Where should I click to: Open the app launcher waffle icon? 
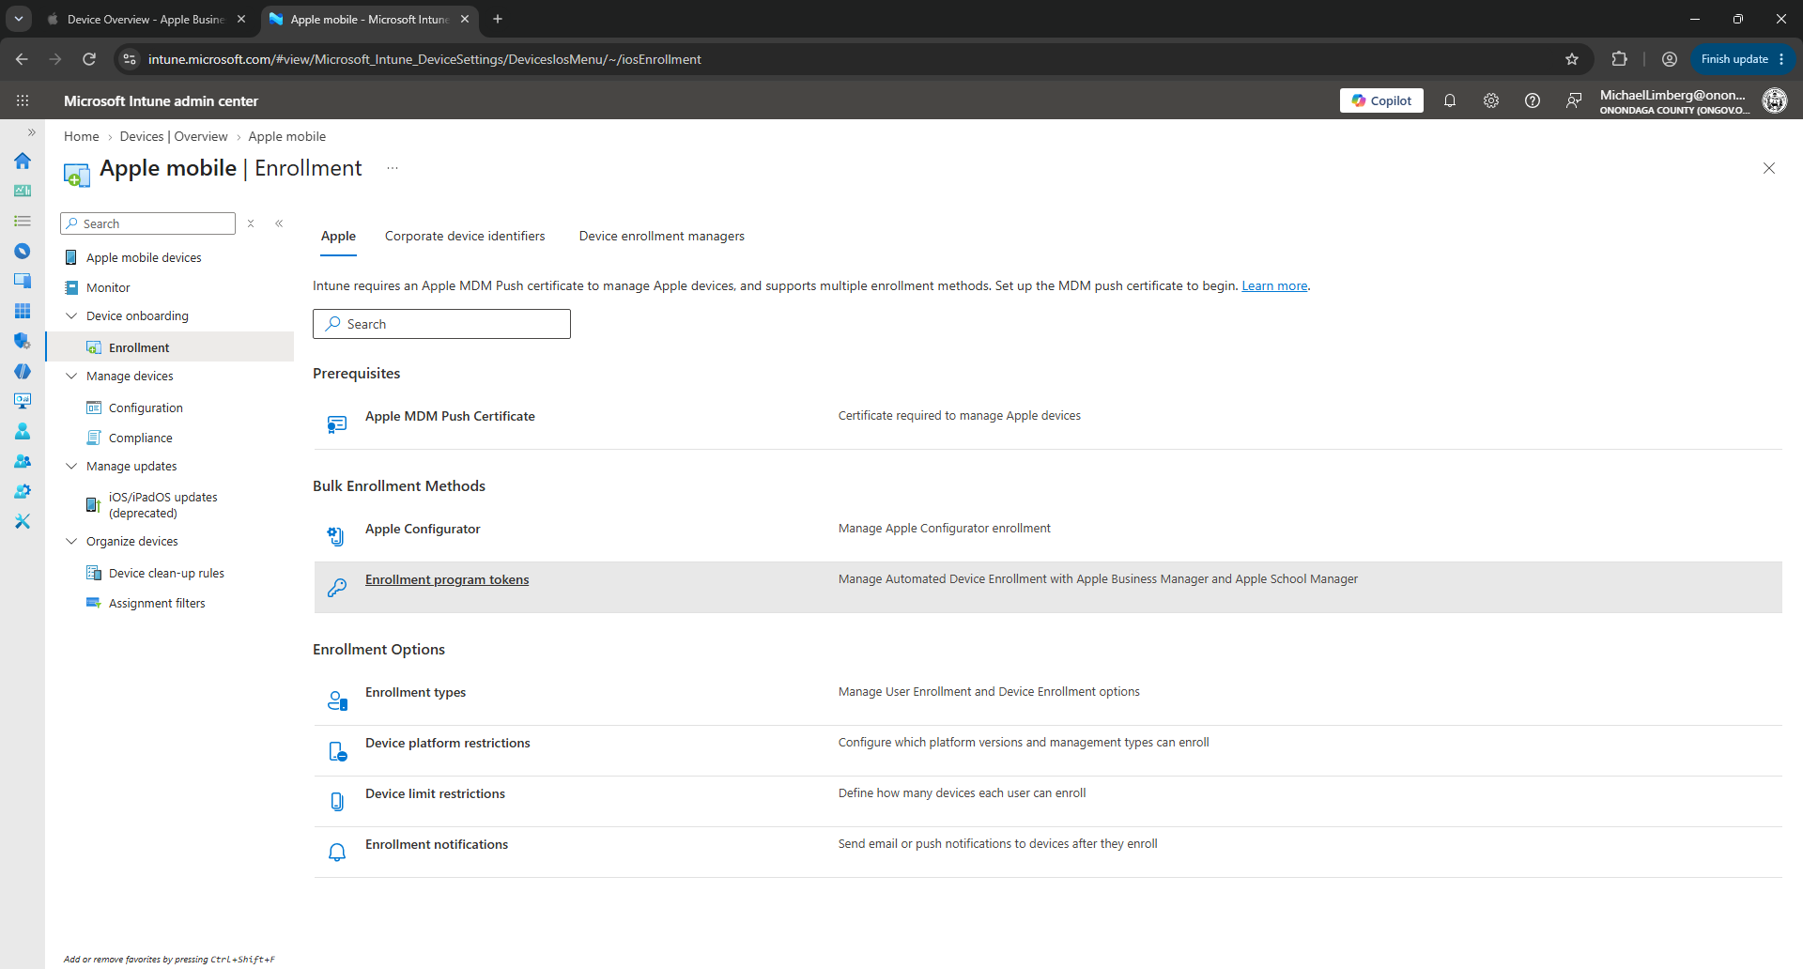click(23, 100)
